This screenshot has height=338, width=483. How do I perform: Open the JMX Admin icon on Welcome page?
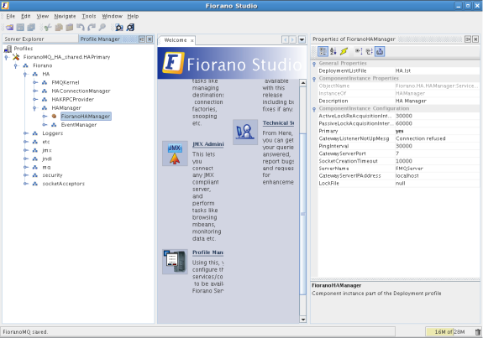pos(175,153)
